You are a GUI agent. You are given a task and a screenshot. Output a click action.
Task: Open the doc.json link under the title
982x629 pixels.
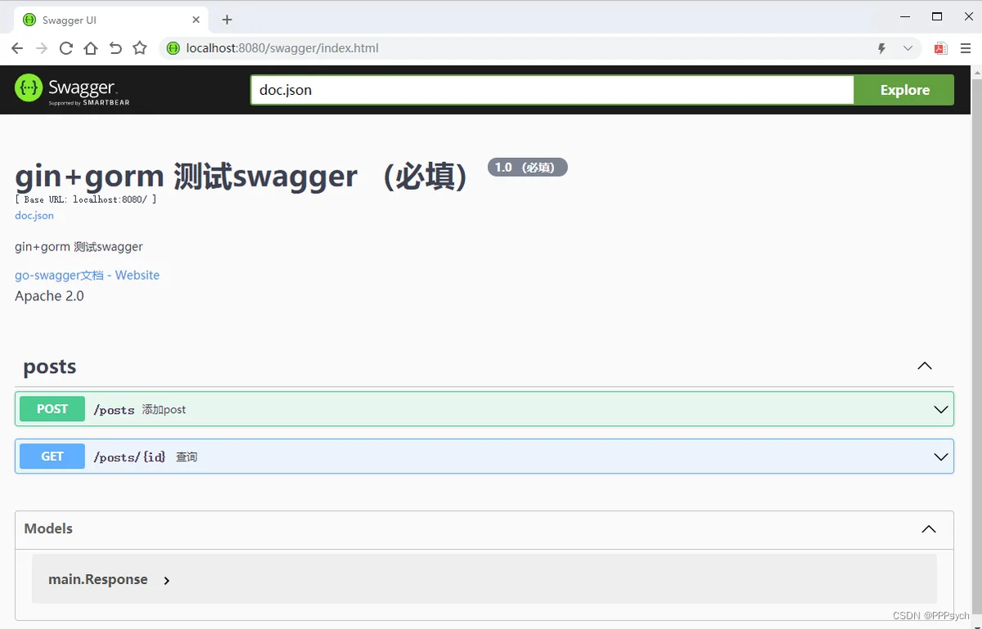tap(34, 215)
